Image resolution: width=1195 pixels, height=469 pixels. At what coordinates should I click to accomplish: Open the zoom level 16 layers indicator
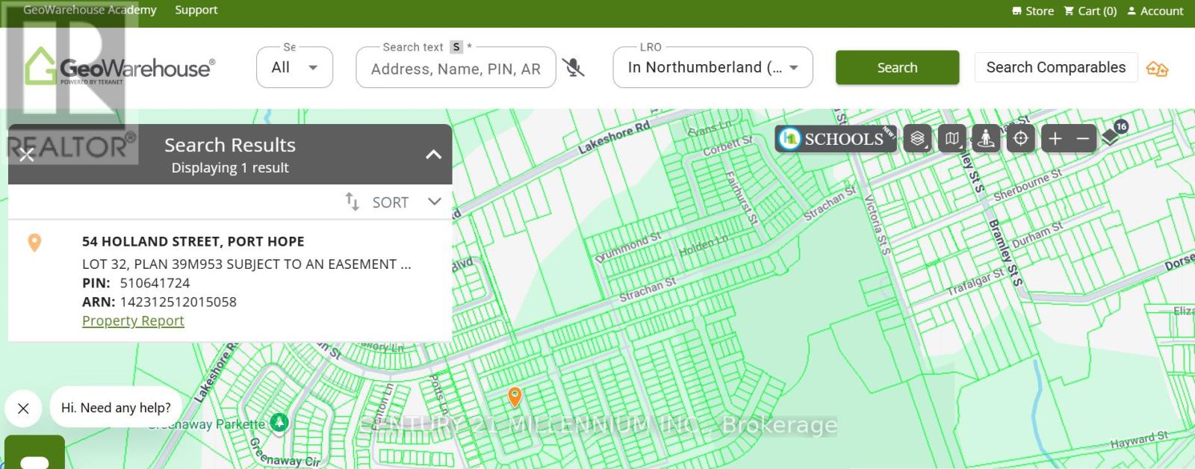(x=1114, y=133)
